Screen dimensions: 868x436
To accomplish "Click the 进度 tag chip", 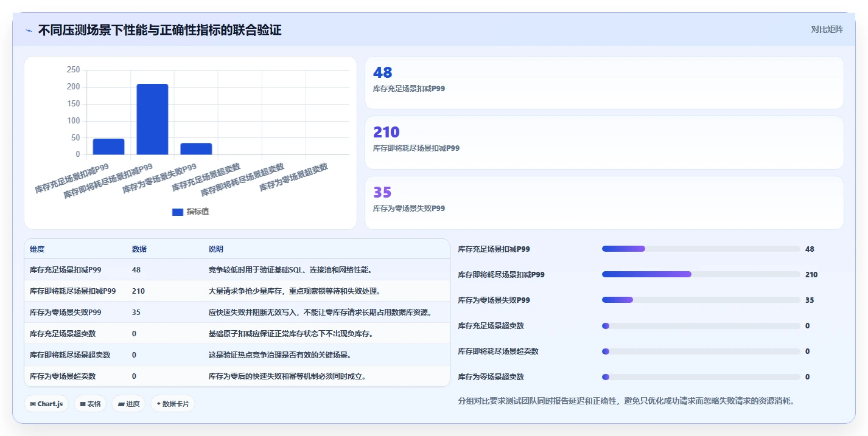I will coord(128,404).
